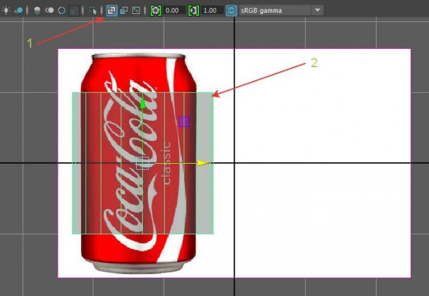Viewport: 429px width, 296px height.
Task: Disable the highlighted X-Ray button
Action: (110, 11)
